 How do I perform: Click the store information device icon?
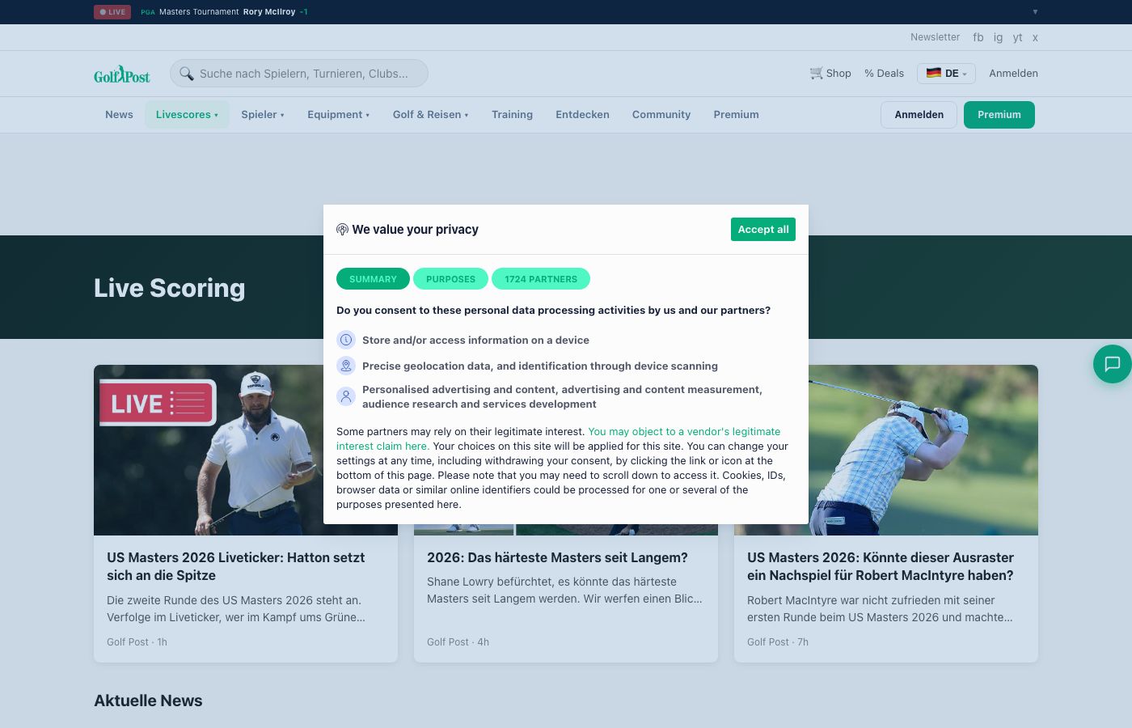pyautogui.click(x=346, y=340)
